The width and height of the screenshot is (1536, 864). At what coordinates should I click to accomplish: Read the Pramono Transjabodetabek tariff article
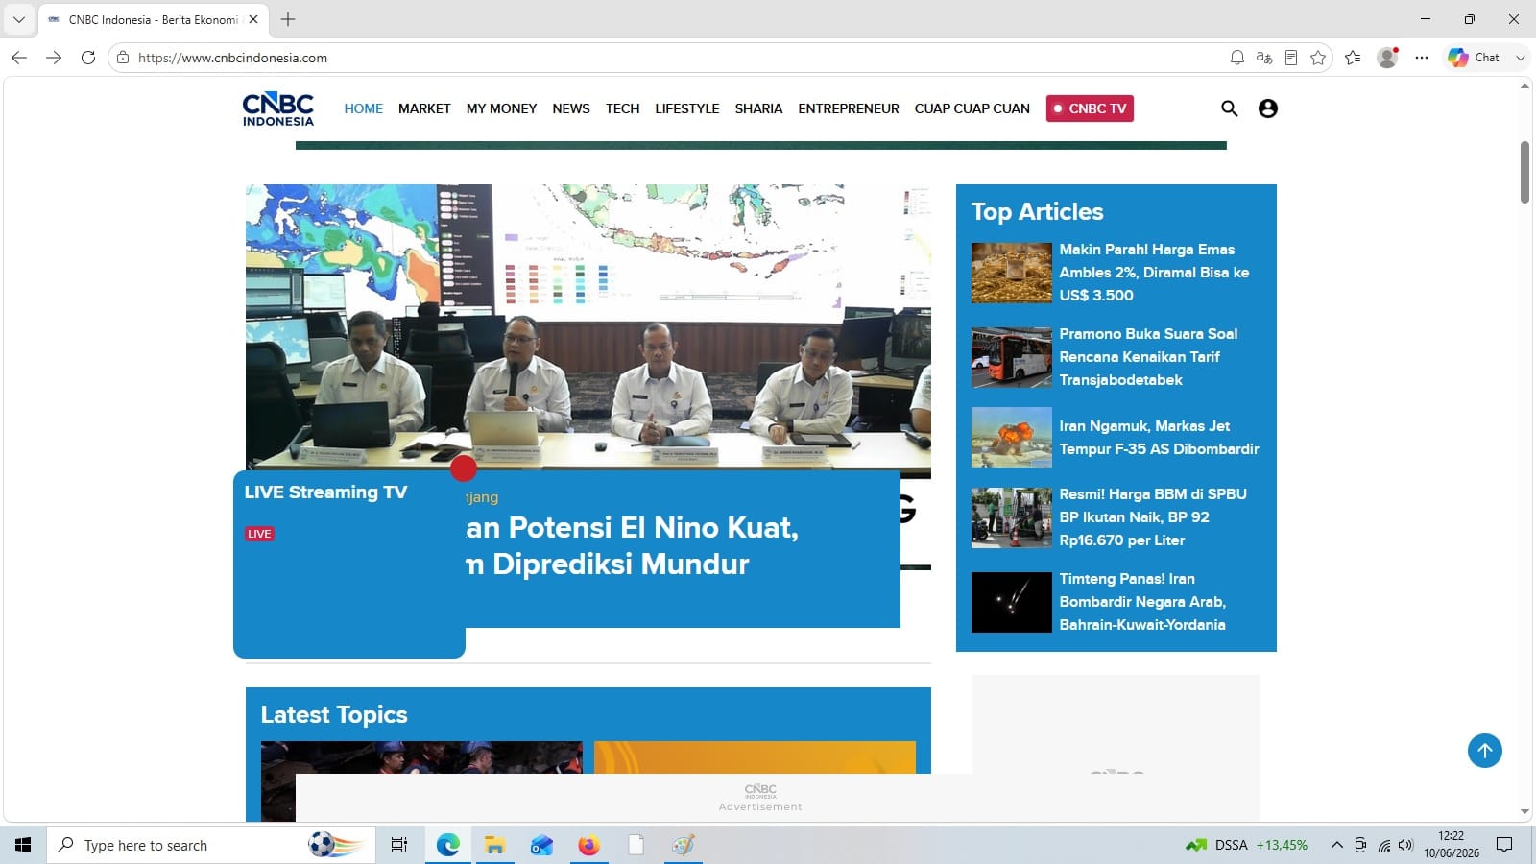point(1148,357)
